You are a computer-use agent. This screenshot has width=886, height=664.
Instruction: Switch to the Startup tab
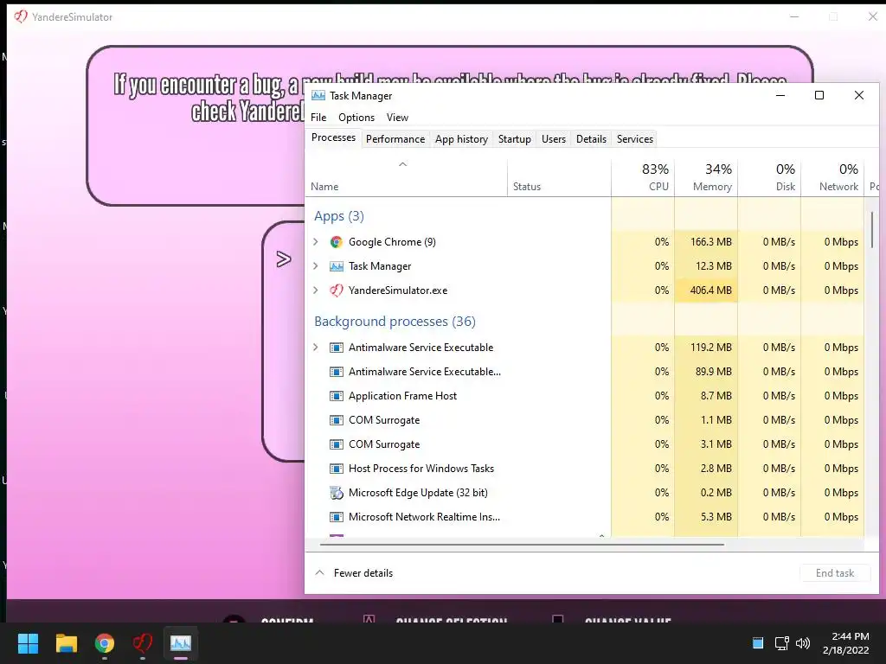pyautogui.click(x=515, y=139)
